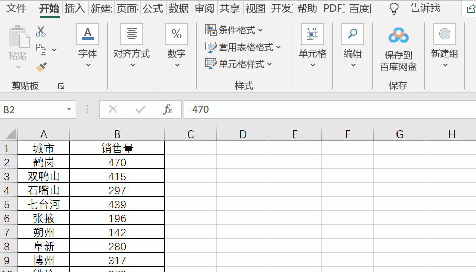Click the Enter checkmark in formula bar
The height and width of the screenshot is (272, 476).
pyautogui.click(x=140, y=109)
